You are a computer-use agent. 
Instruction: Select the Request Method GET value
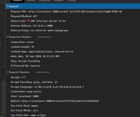(x=35, y=16)
